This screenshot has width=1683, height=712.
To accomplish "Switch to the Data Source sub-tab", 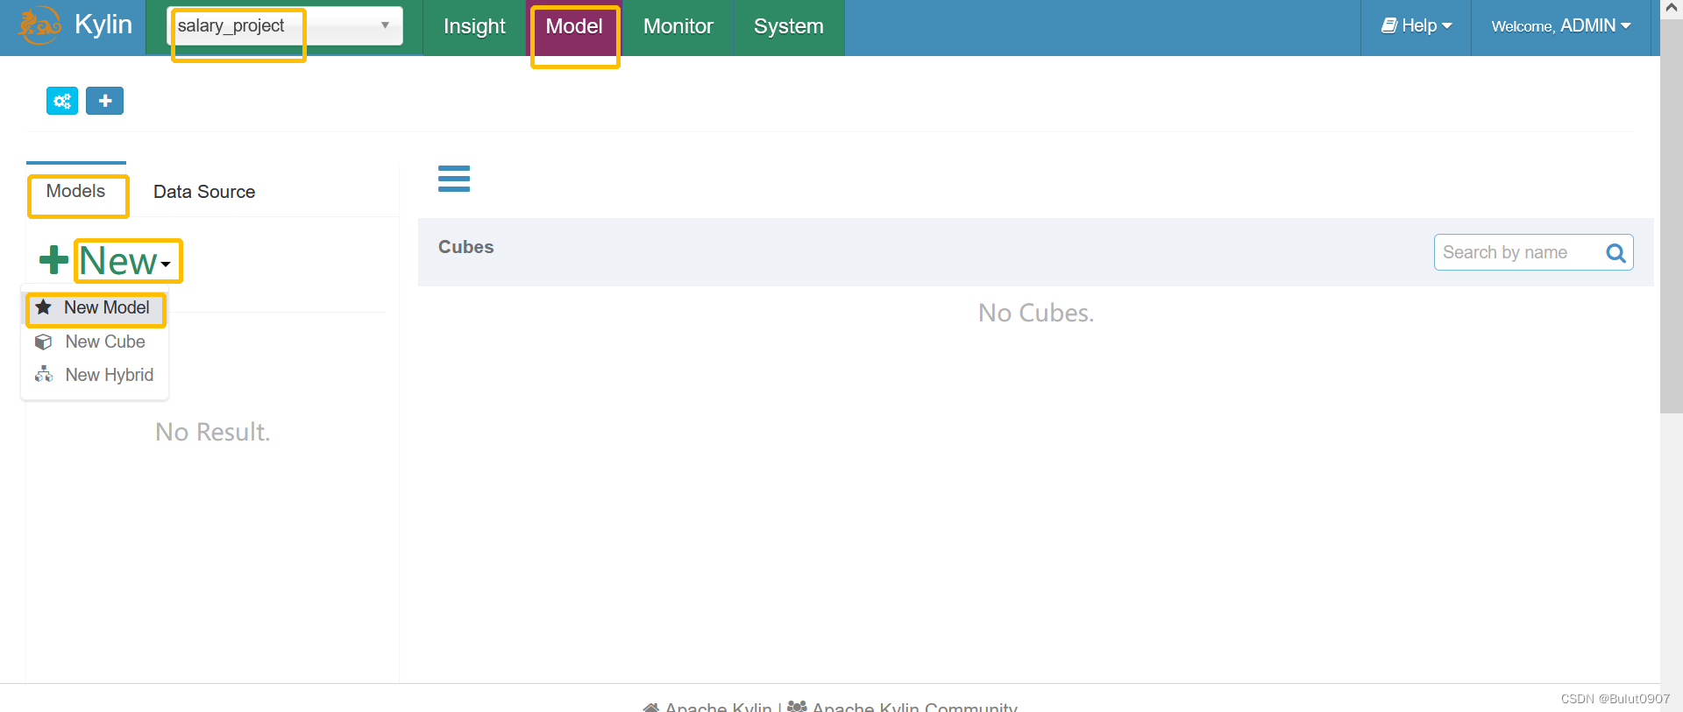I will point(204,192).
